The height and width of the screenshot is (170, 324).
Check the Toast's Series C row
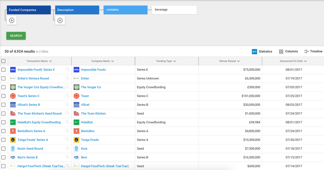click(x=4, y=96)
